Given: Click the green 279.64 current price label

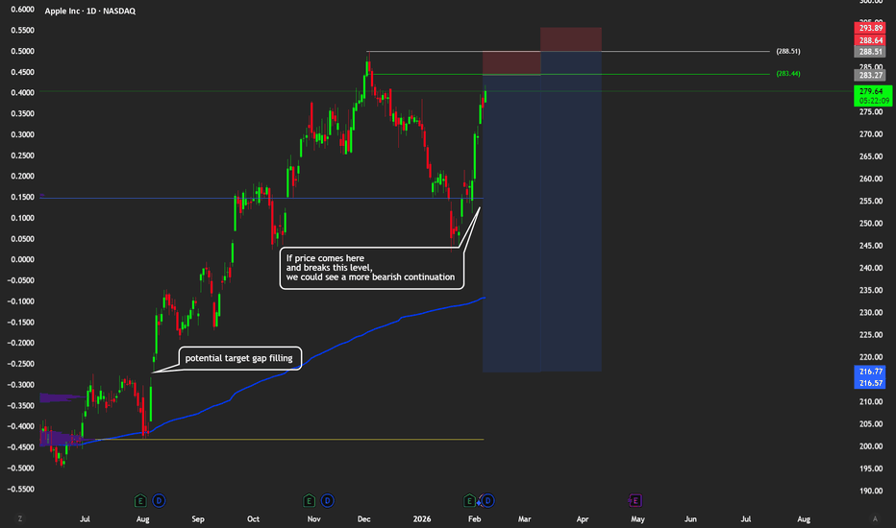Looking at the screenshot, I should click(x=872, y=91).
